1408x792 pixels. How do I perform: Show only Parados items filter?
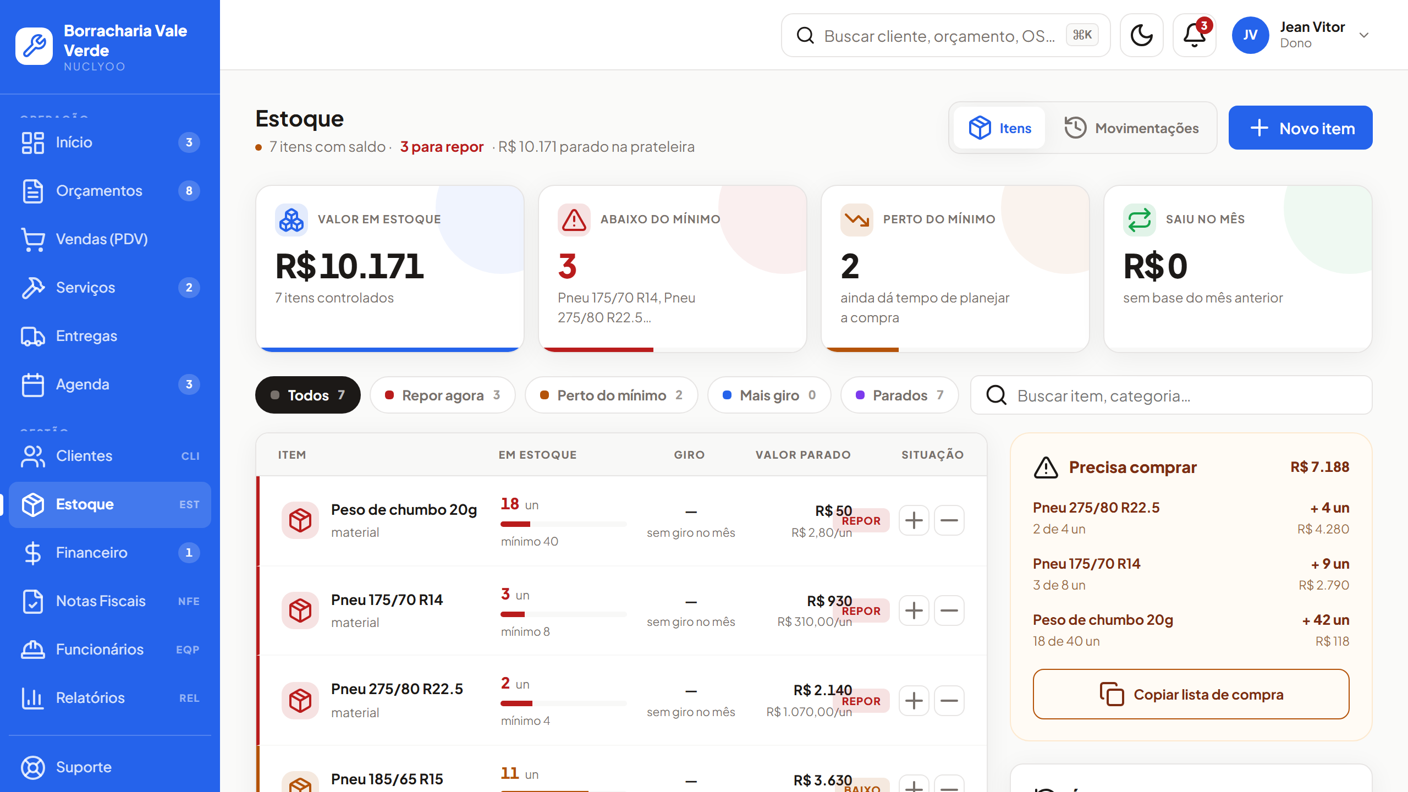(x=900, y=395)
